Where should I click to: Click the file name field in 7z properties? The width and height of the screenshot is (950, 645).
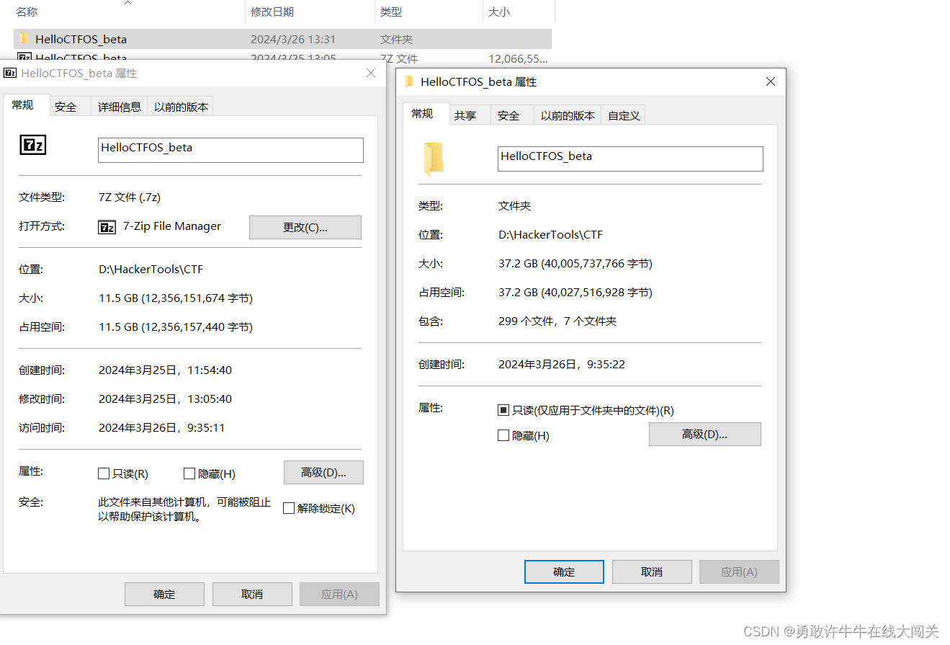click(x=230, y=150)
